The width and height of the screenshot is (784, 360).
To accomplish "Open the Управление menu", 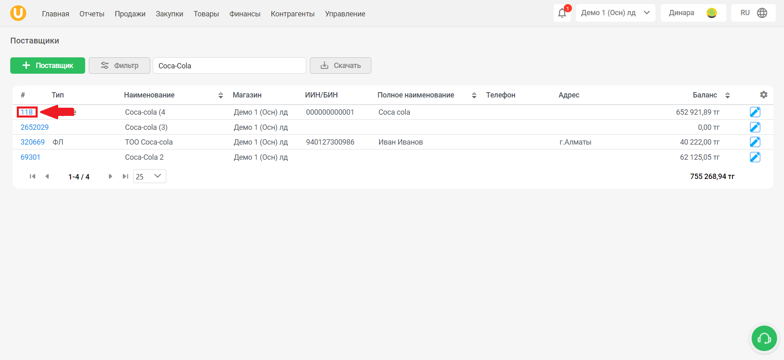I will [x=345, y=14].
